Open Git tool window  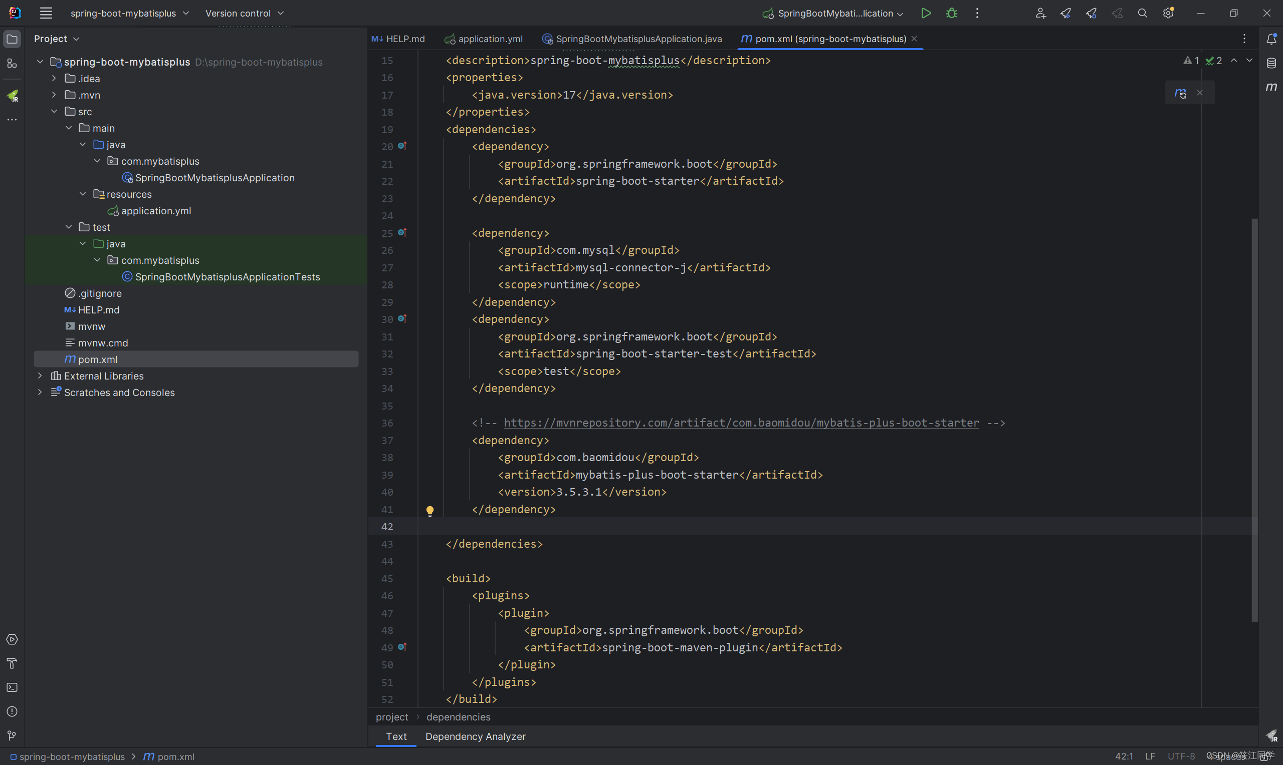(x=12, y=735)
